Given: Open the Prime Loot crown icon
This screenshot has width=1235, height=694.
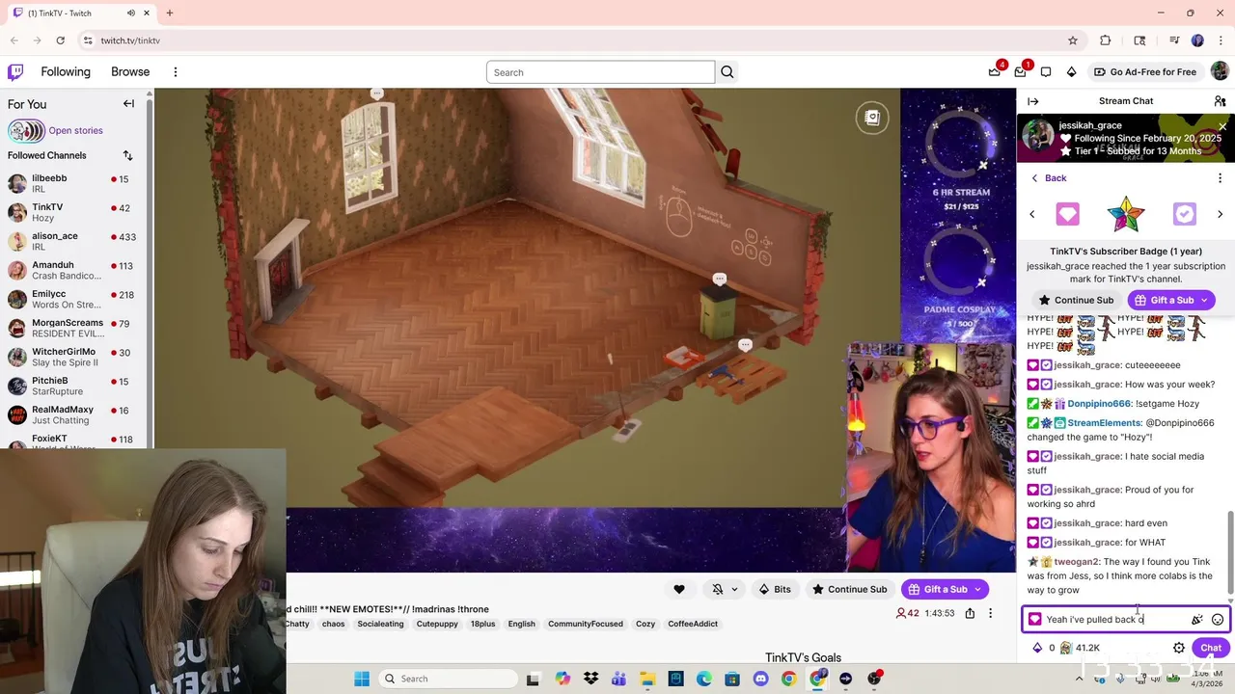Looking at the screenshot, I should tap(995, 71).
